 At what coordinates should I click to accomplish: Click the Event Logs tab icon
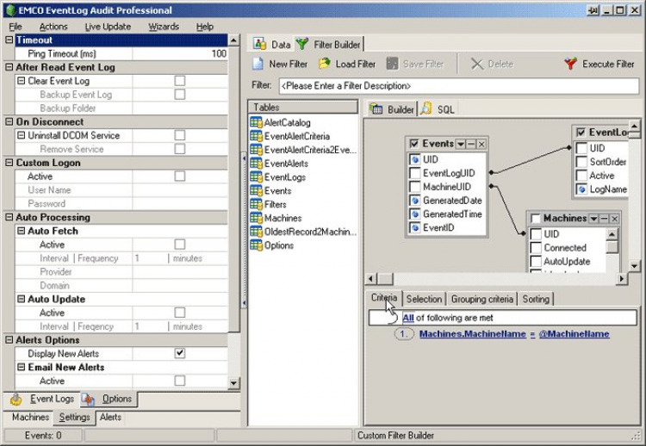[x=16, y=399]
